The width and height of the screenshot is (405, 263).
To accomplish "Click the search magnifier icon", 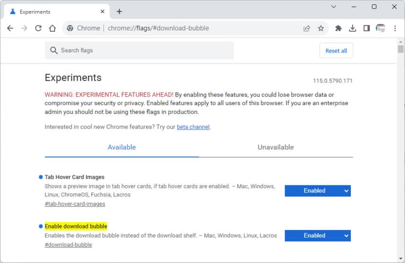I will [54, 50].
